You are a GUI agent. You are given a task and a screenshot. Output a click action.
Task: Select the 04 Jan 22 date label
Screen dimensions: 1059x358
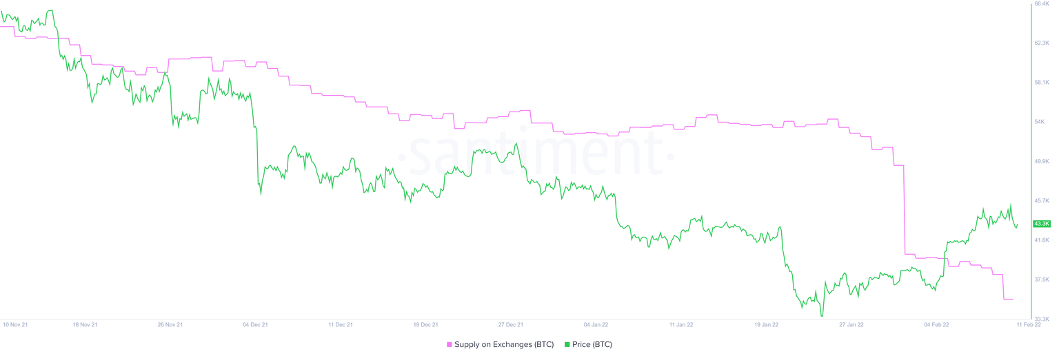596,324
